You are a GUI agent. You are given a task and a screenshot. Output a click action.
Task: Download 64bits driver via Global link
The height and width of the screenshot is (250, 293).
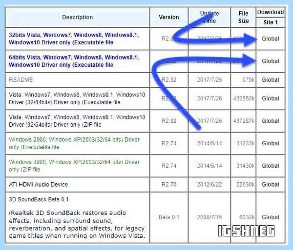click(x=271, y=61)
